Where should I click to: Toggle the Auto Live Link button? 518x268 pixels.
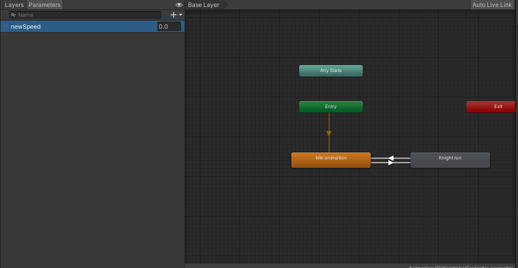492,5
